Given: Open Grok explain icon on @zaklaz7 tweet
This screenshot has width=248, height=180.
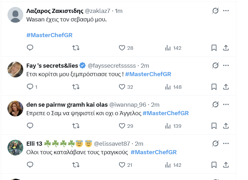Looking at the screenshot, I should click(x=215, y=11).
